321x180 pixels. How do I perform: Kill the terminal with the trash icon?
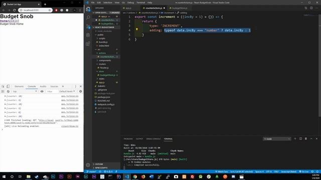pos(306,139)
